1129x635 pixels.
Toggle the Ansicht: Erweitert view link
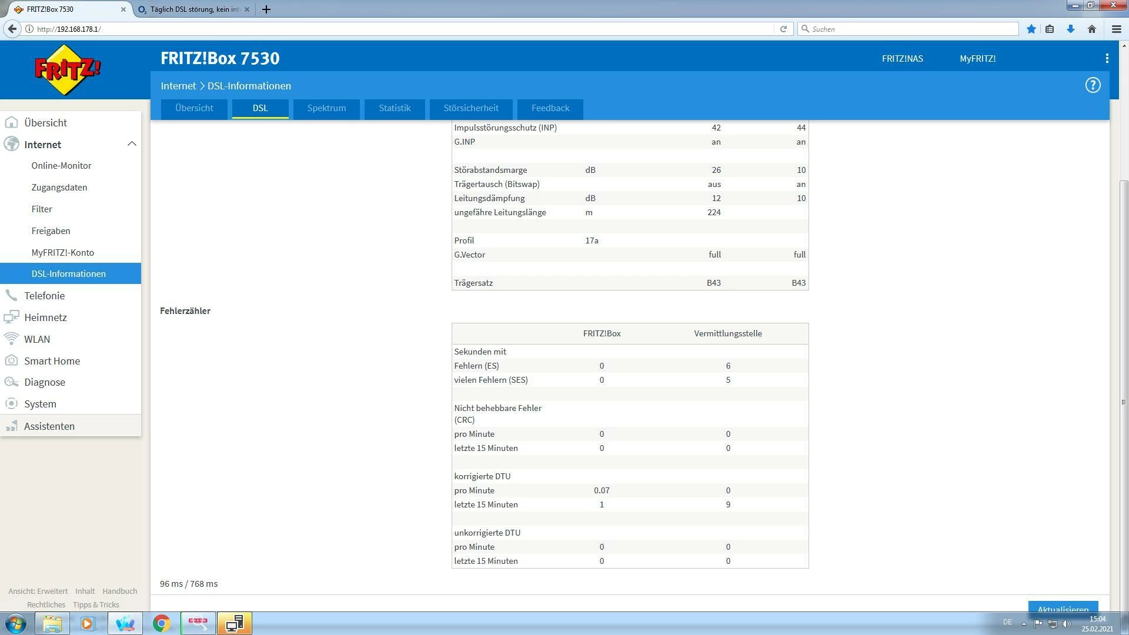(38, 591)
